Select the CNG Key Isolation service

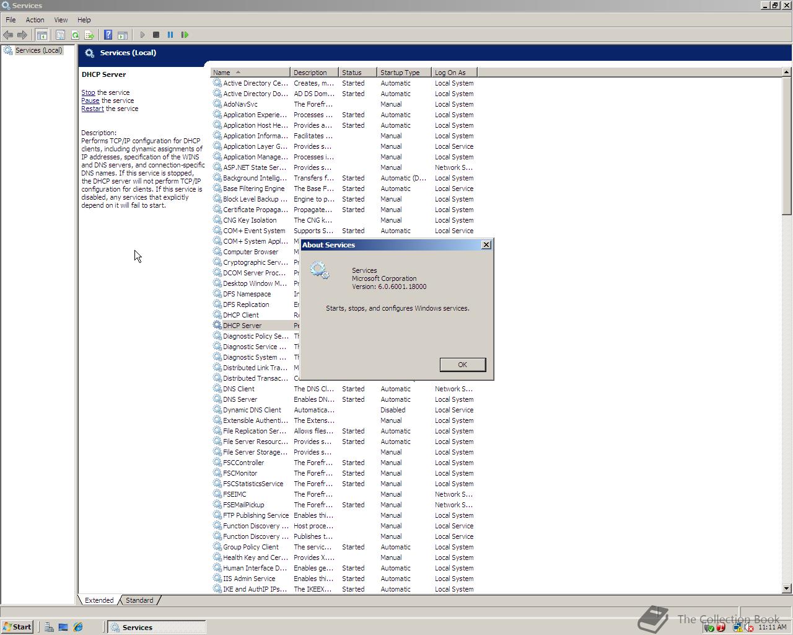pyautogui.click(x=250, y=220)
